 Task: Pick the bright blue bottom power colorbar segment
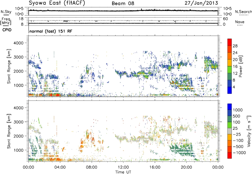point(230,90)
